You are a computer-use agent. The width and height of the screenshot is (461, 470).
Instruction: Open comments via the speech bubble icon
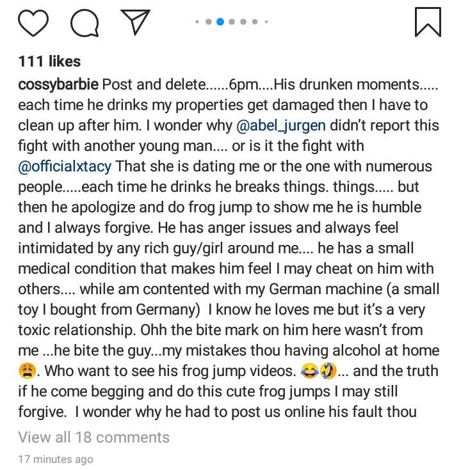click(85, 23)
